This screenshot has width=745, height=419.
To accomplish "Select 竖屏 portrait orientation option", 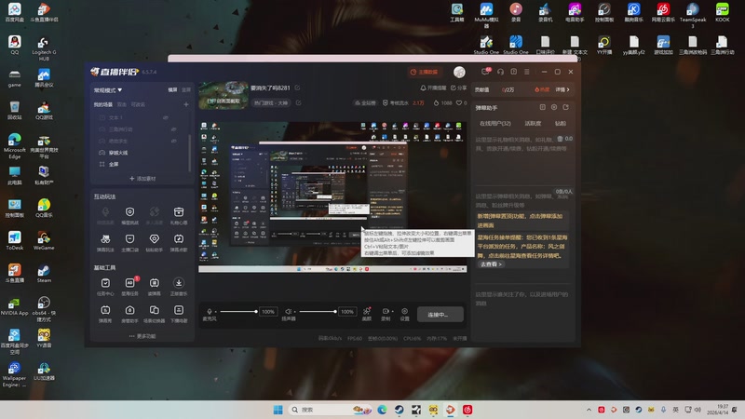I will pyautogui.click(x=186, y=89).
